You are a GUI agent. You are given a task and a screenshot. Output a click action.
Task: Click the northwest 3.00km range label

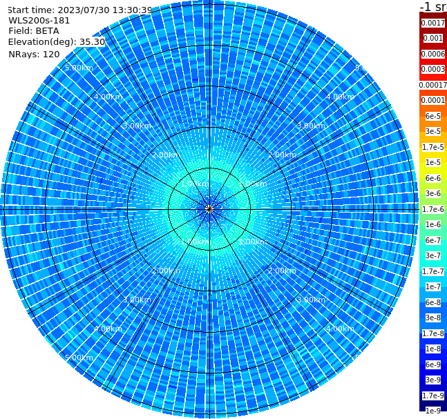(137, 126)
